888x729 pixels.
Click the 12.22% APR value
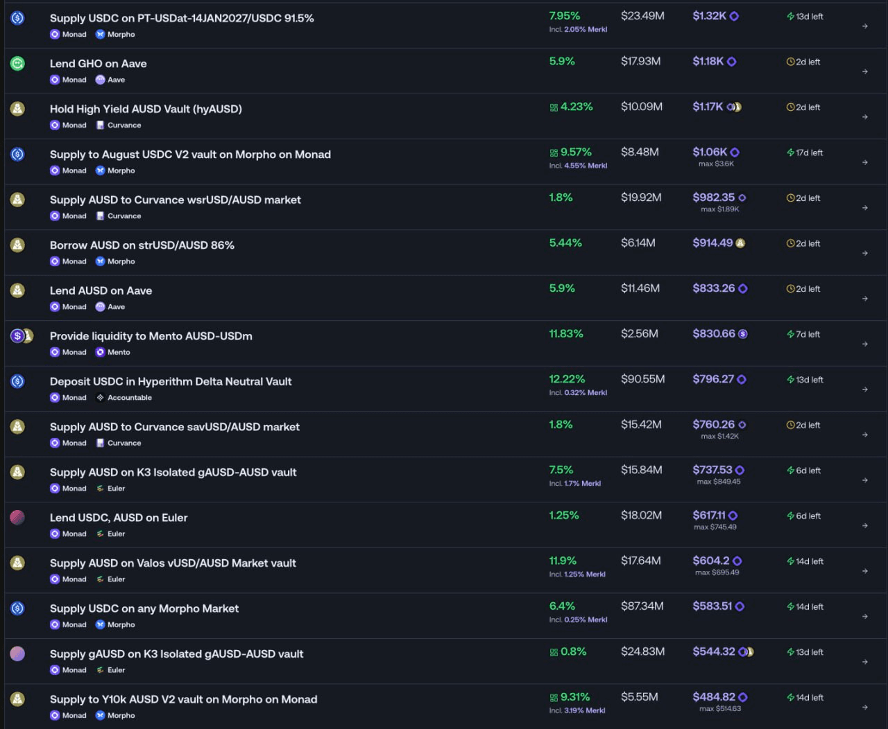tap(567, 379)
